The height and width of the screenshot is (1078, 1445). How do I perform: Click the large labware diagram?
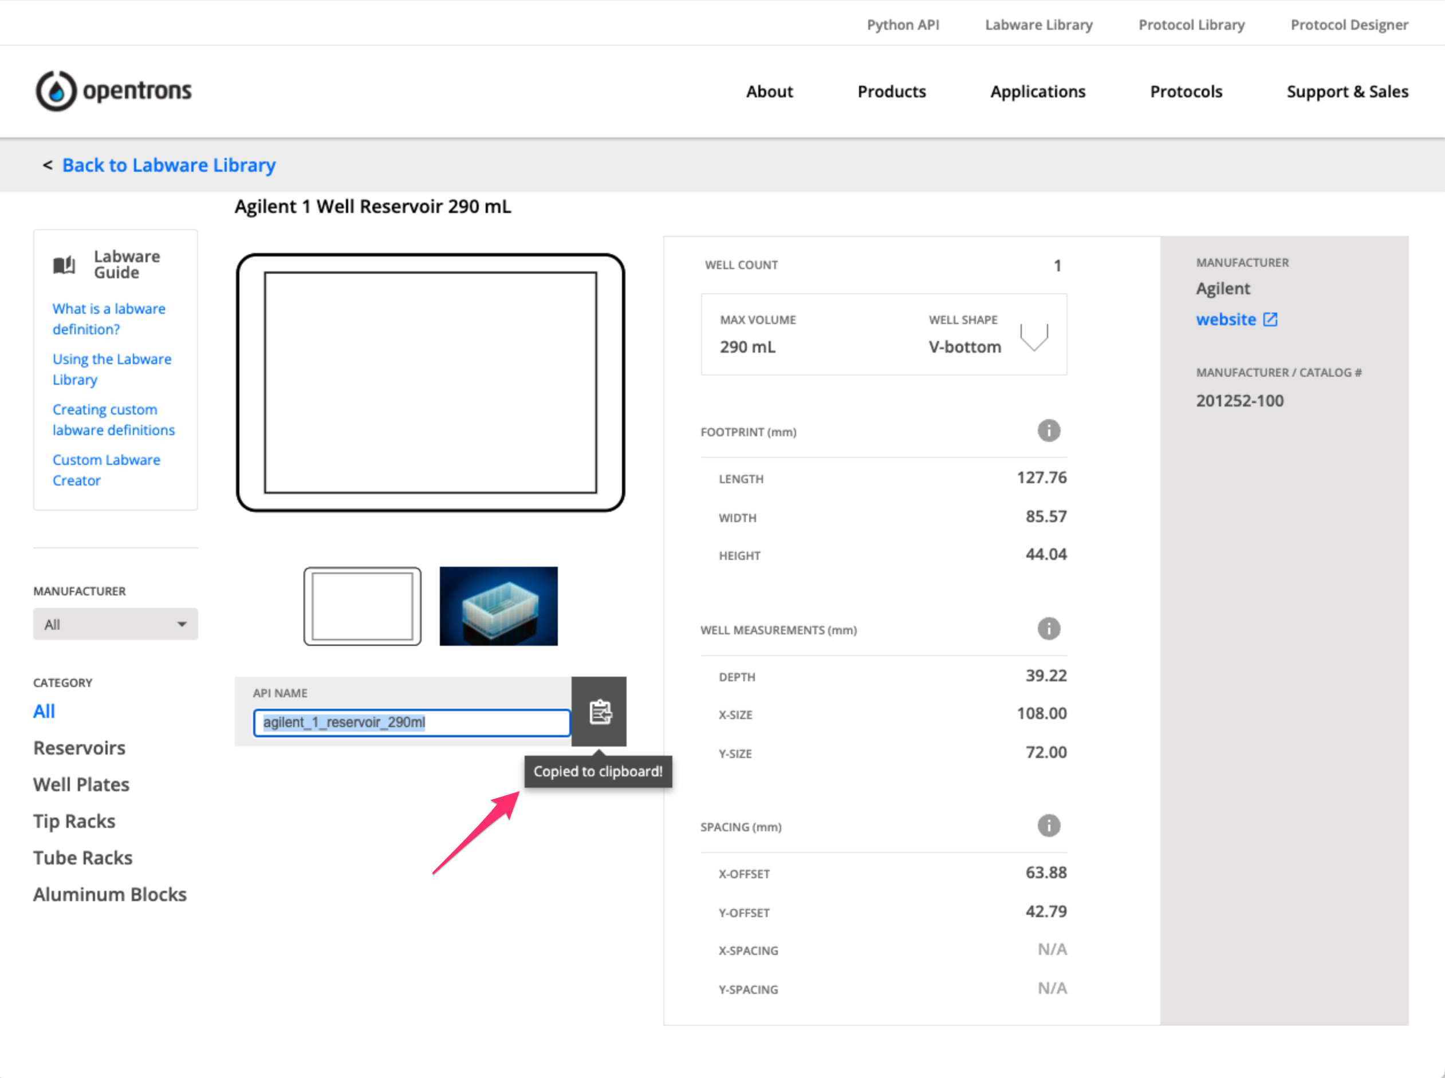pos(431,382)
